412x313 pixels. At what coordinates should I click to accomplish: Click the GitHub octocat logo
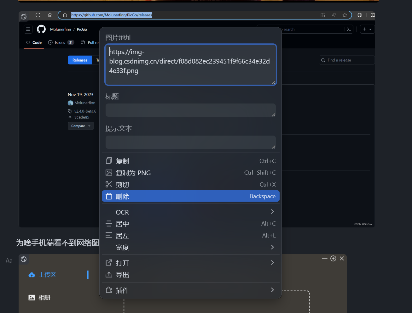pos(41,29)
